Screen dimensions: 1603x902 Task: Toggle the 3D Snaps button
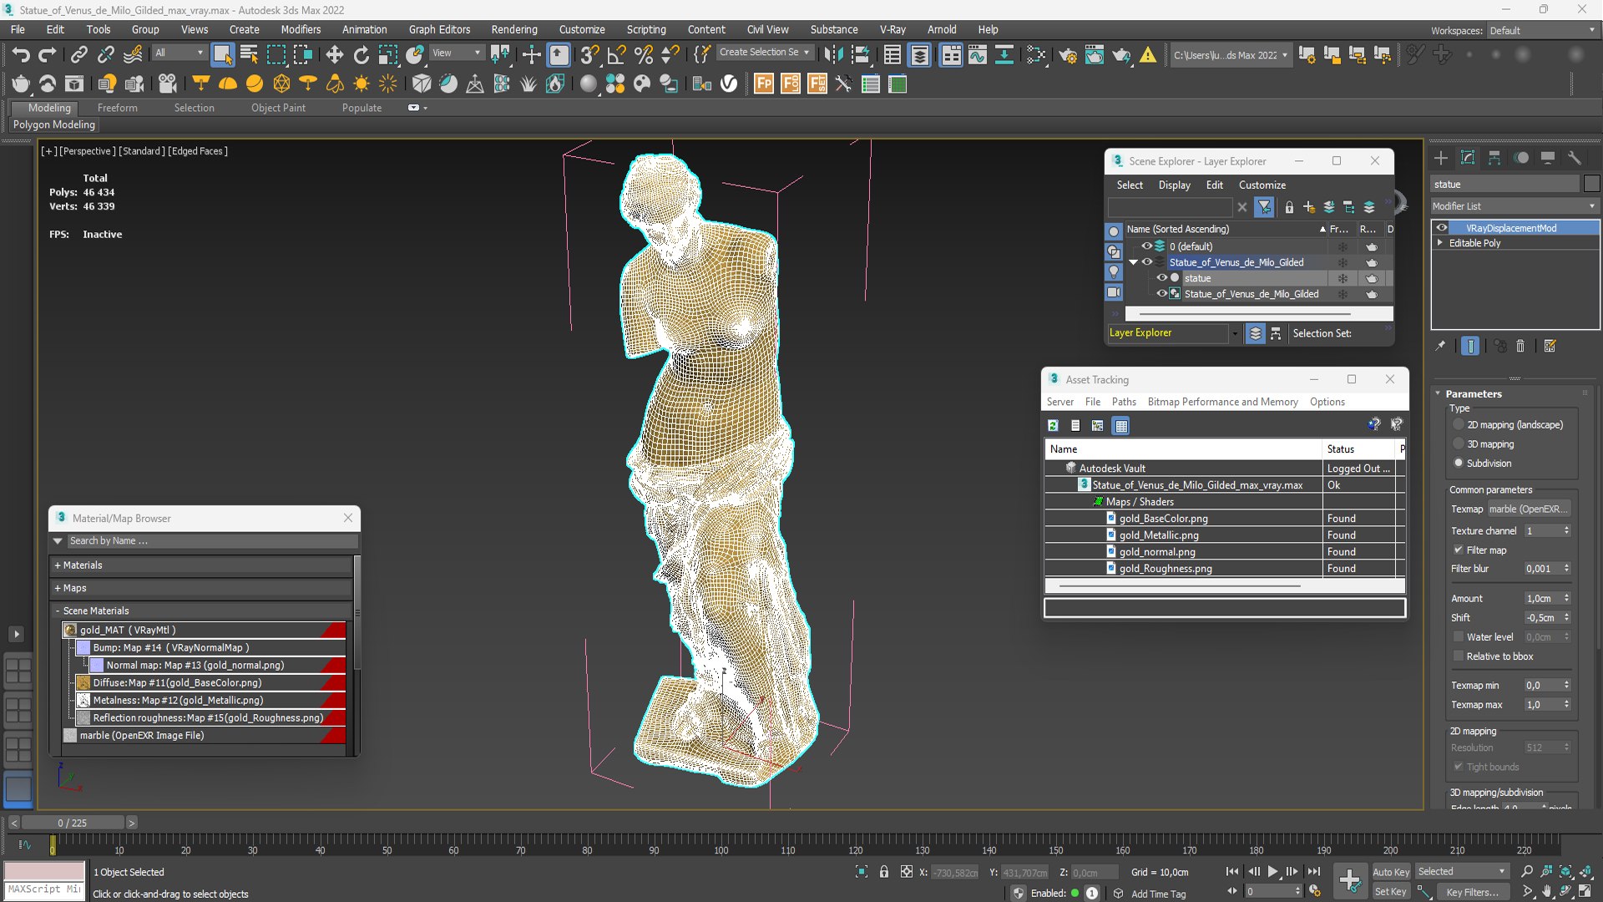pyautogui.click(x=589, y=55)
